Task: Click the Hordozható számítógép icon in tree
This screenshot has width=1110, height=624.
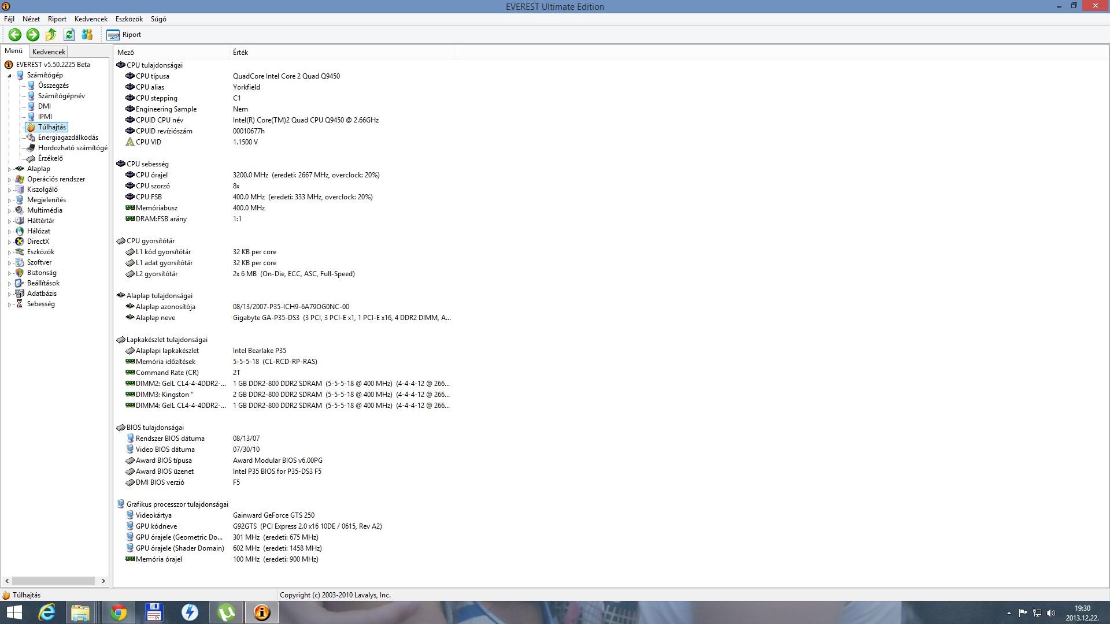Action: (31, 148)
